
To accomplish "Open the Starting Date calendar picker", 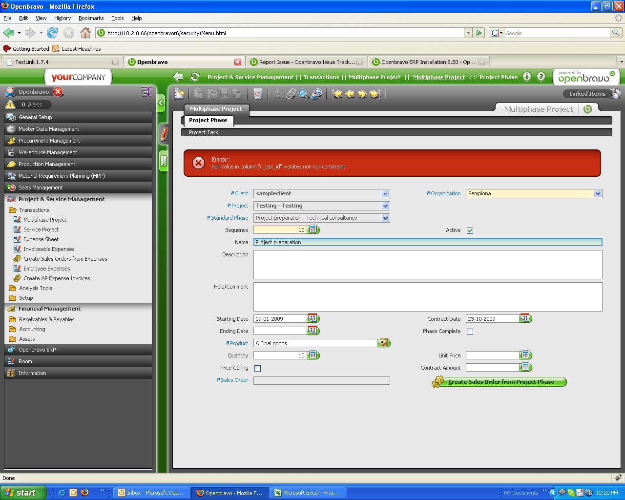I will pyautogui.click(x=312, y=318).
